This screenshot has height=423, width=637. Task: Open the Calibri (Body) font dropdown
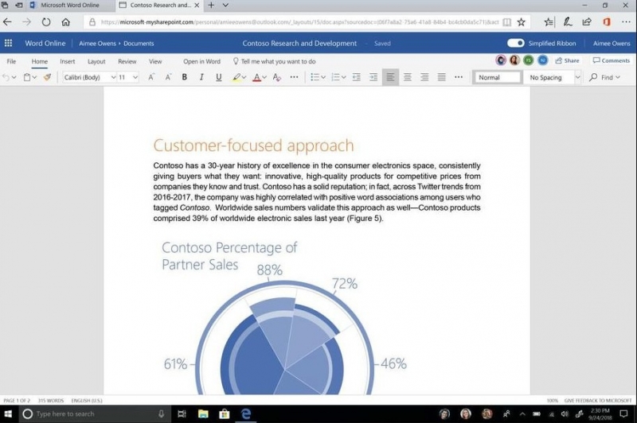point(90,77)
